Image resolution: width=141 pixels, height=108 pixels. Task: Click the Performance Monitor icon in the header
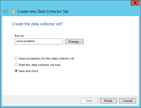[13, 11]
